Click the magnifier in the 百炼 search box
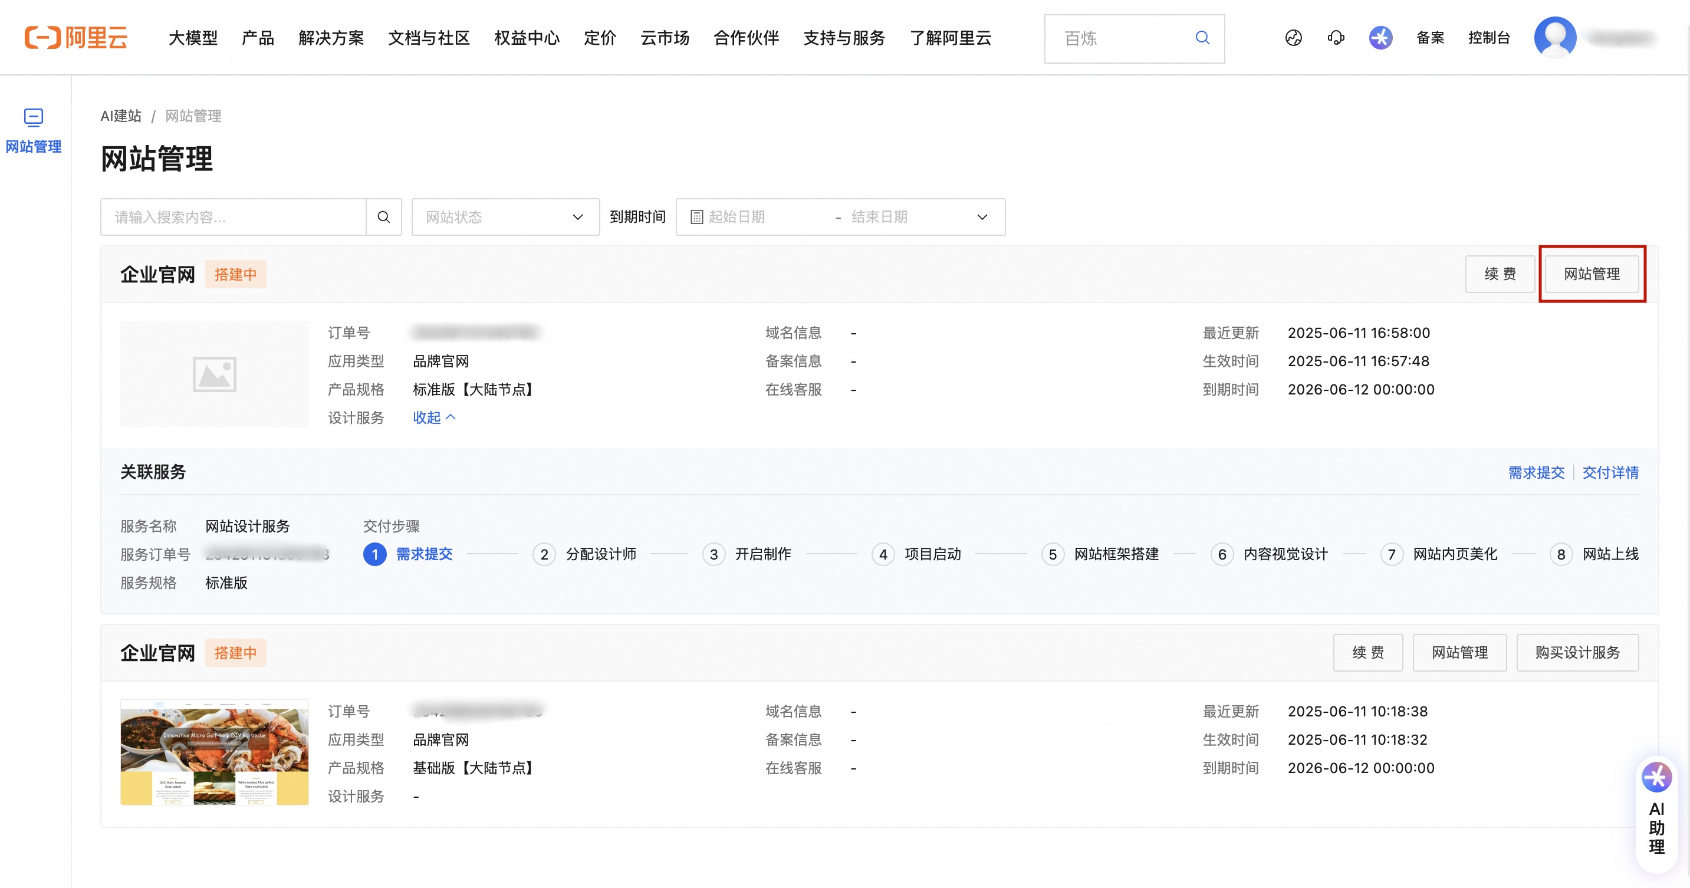The width and height of the screenshot is (1690, 888). click(1202, 38)
